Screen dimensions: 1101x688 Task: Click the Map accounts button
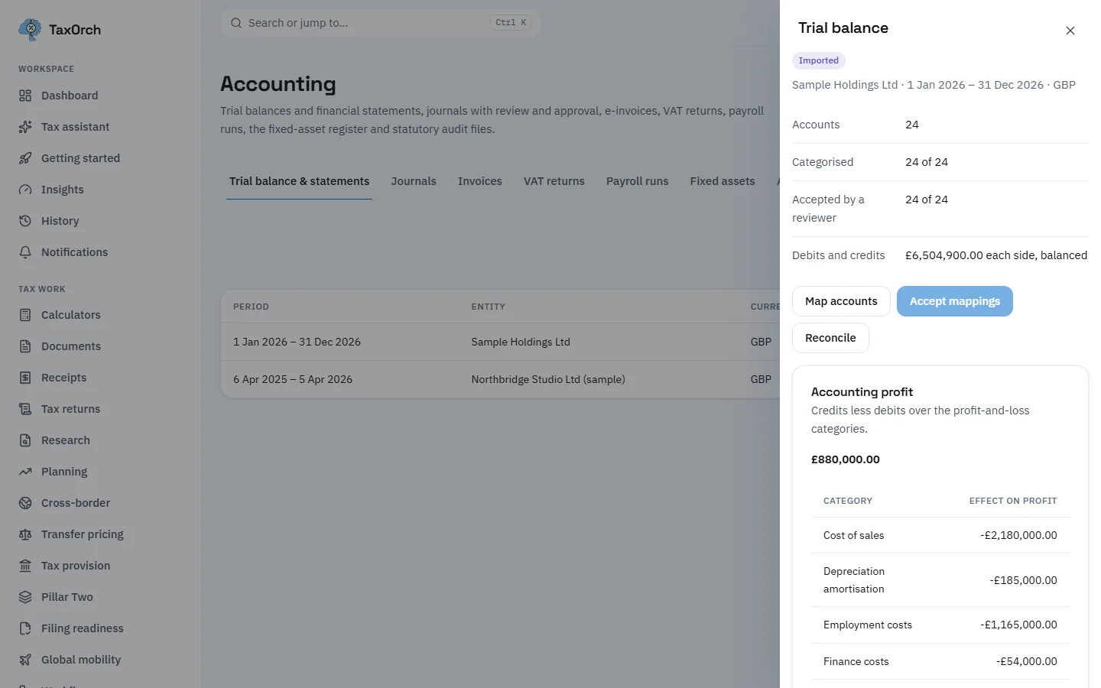click(x=841, y=301)
